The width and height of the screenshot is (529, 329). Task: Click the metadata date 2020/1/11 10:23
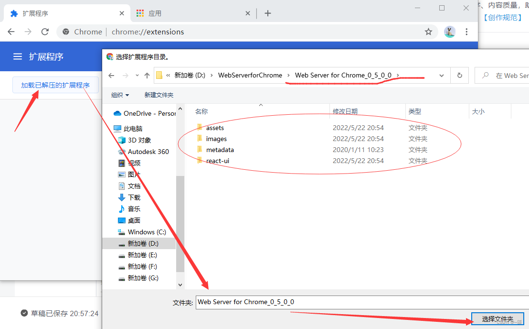click(358, 150)
